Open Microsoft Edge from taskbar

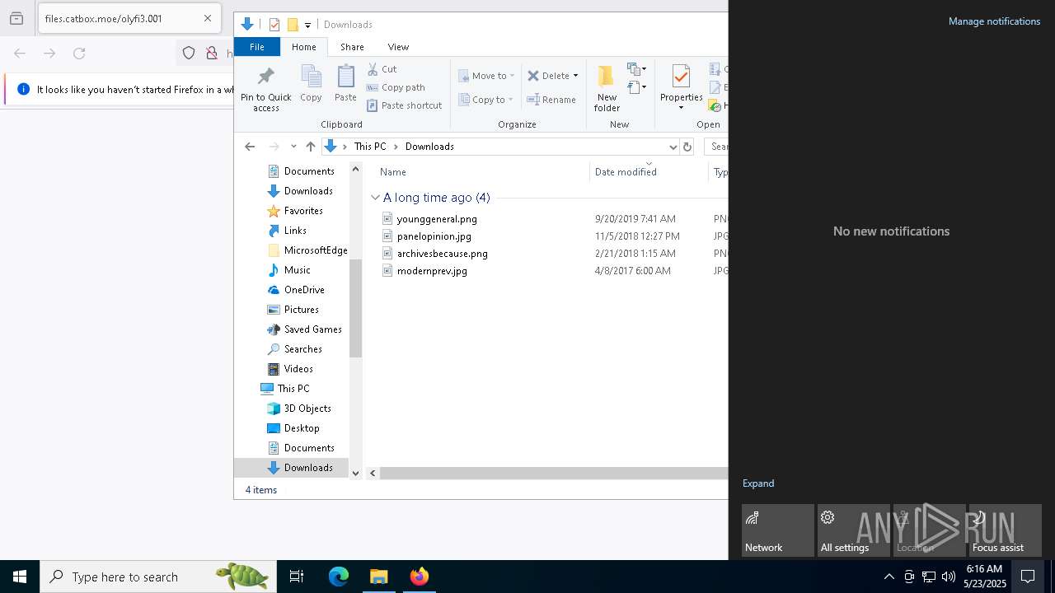click(339, 577)
